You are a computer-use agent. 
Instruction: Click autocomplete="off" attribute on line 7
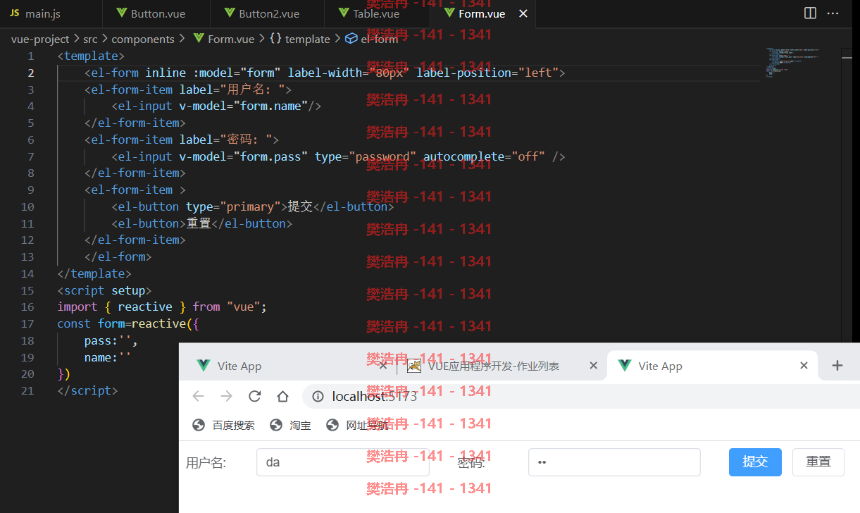pyautogui.click(x=485, y=156)
